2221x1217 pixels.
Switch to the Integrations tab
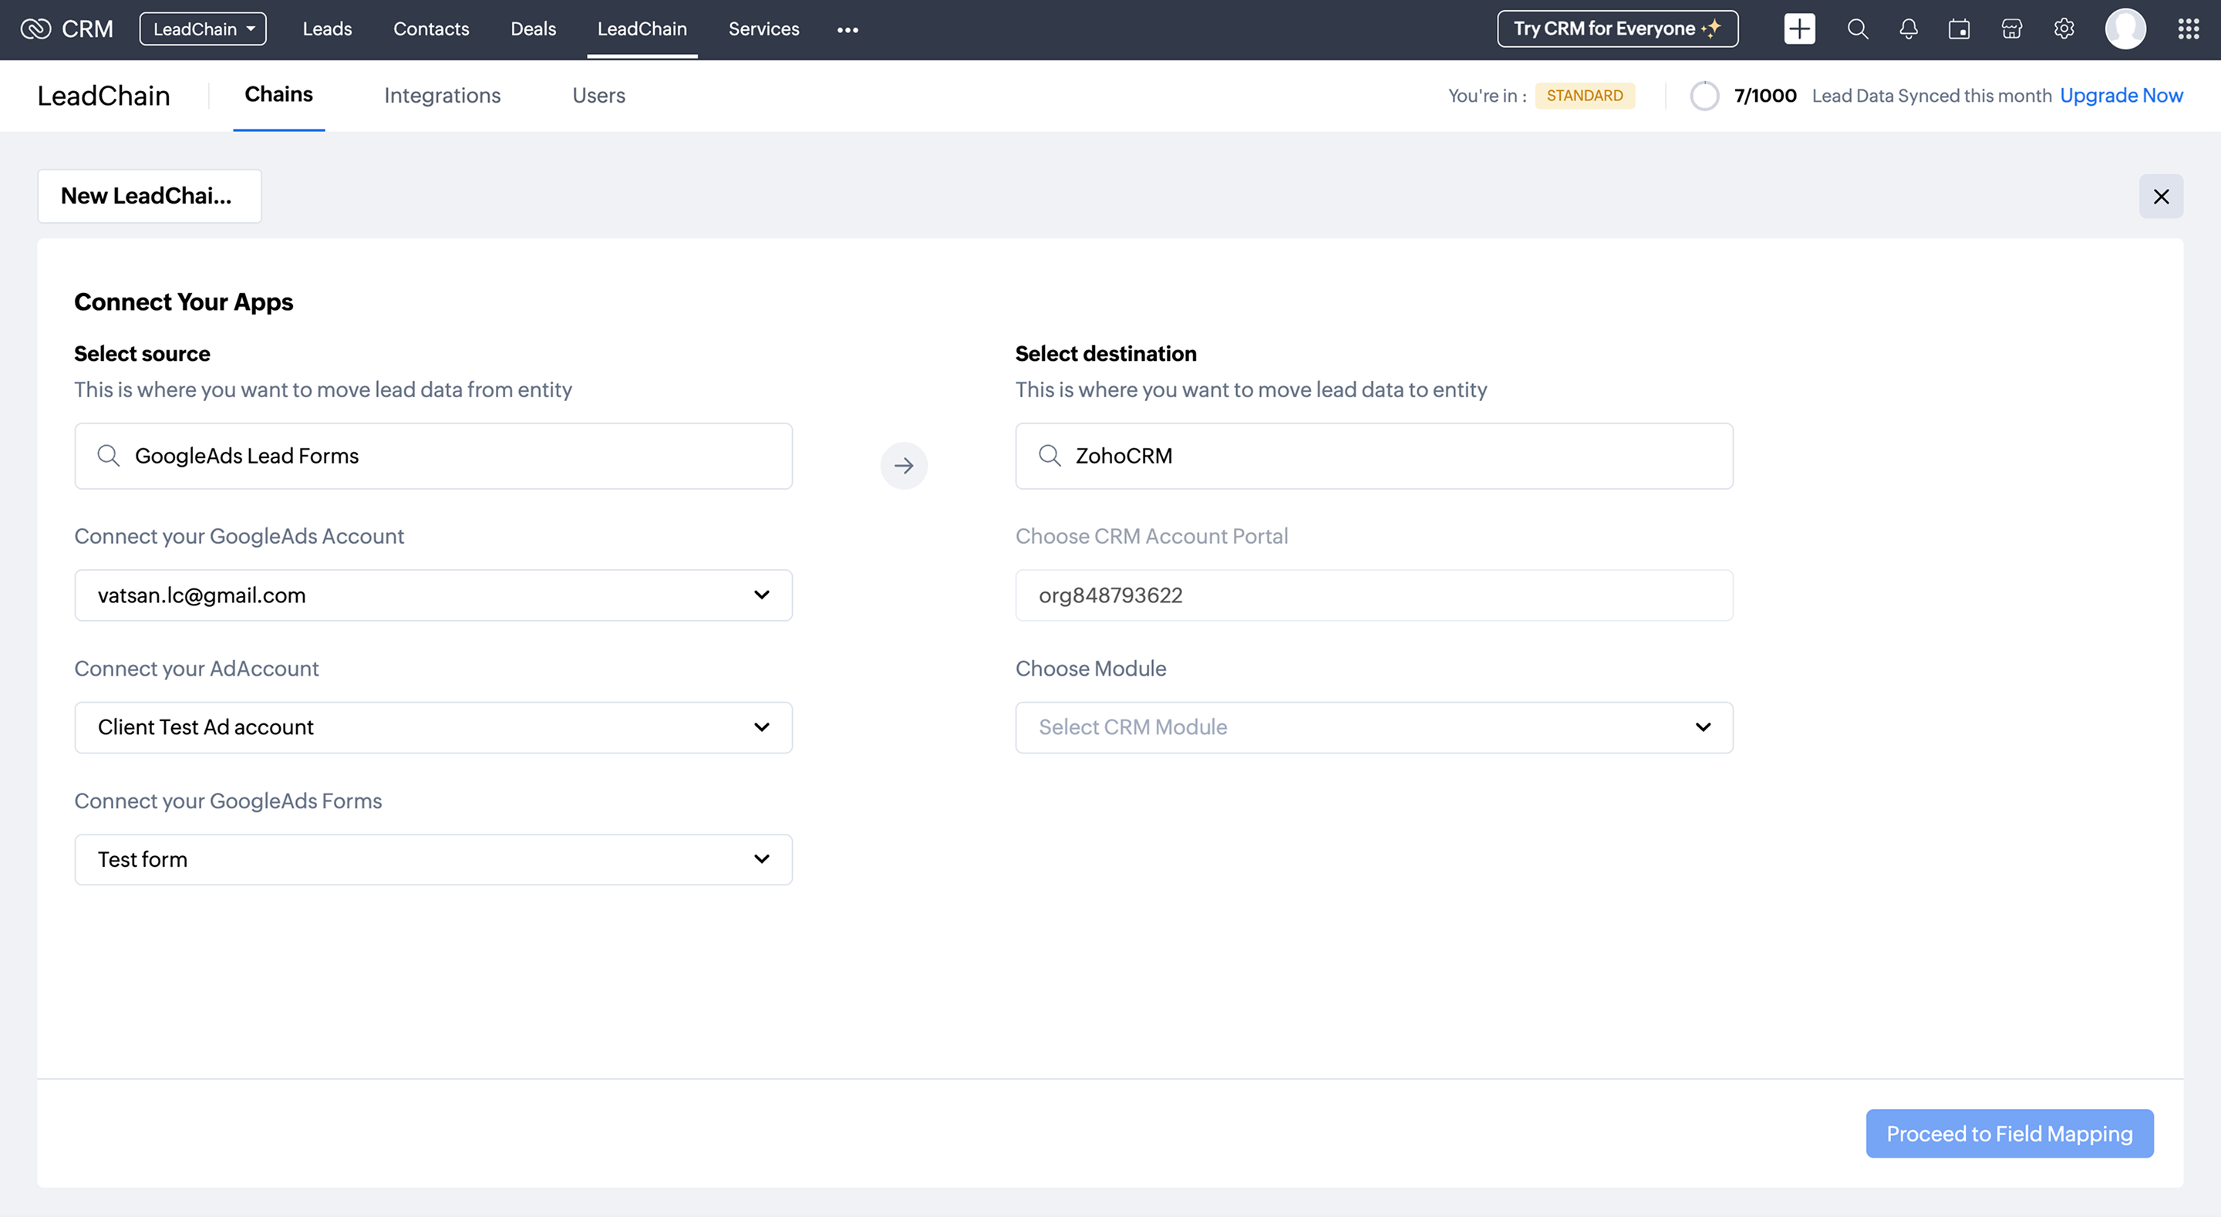coord(443,96)
